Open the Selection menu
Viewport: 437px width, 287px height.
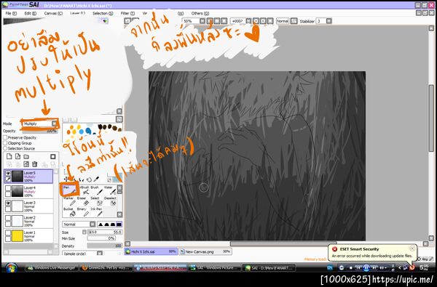[103, 13]
